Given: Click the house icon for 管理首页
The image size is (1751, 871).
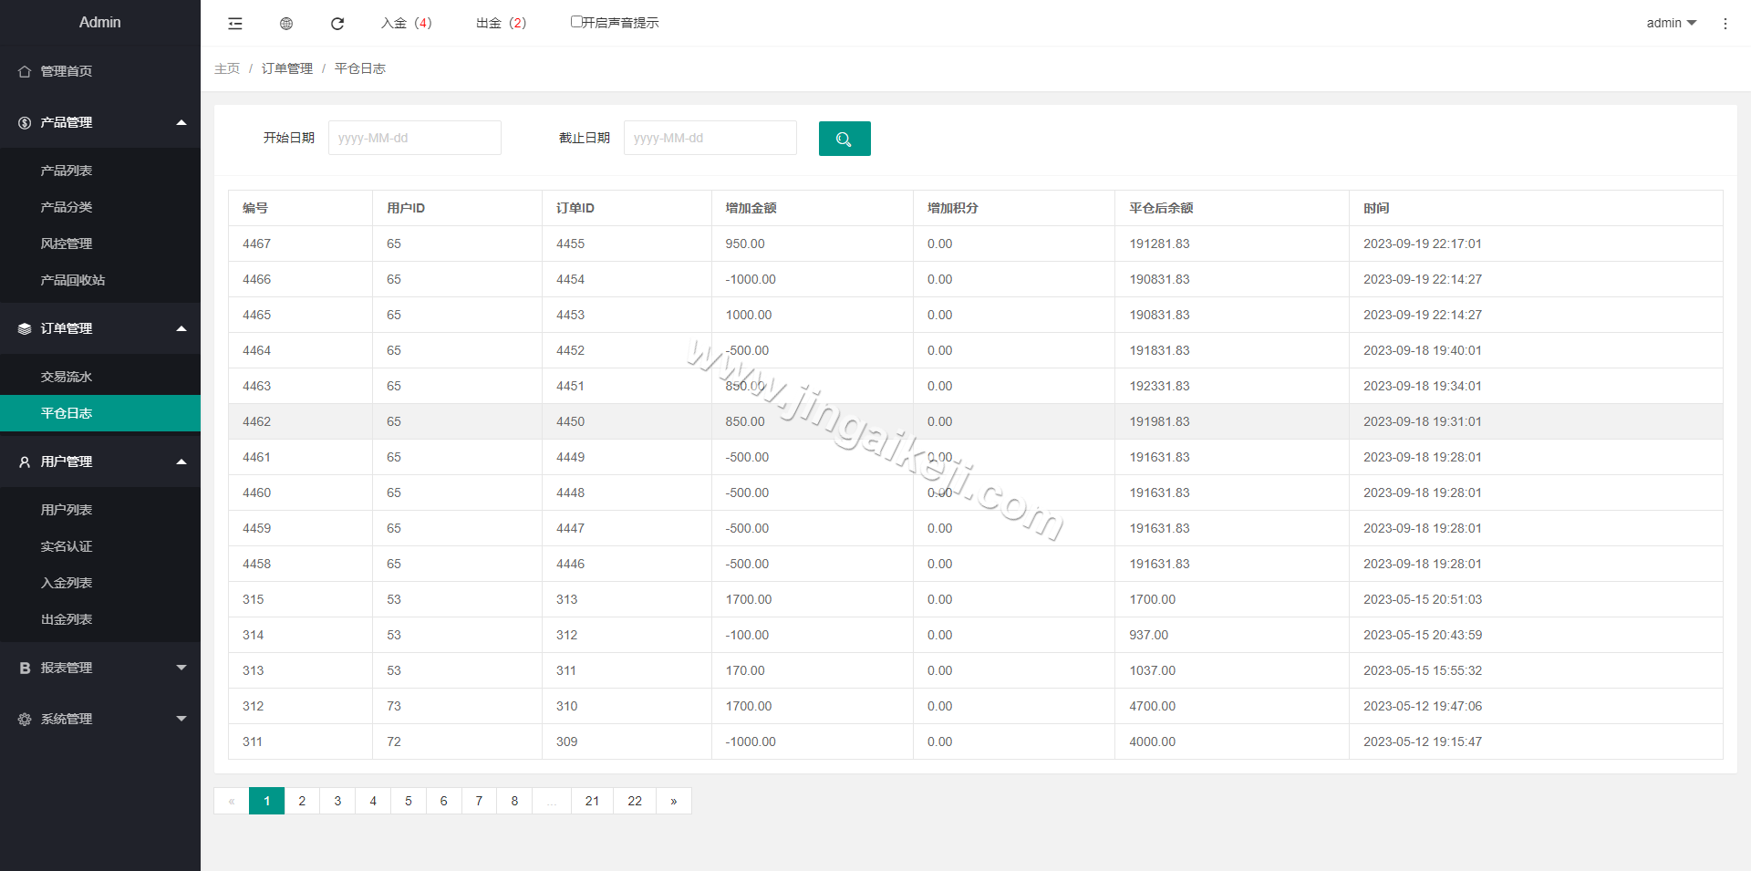Looking at the screenshot, I should coord(25,71).
